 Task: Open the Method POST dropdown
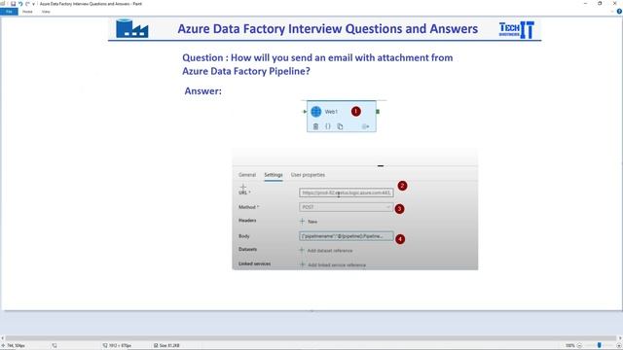[347, 207]
